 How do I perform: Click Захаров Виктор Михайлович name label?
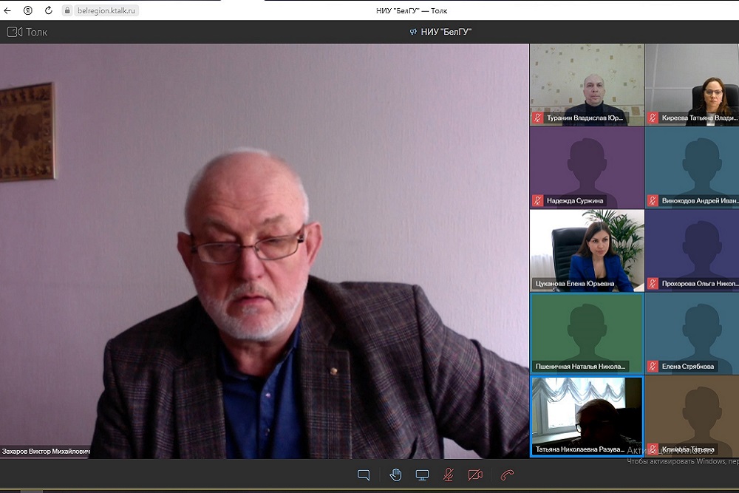click(47, 451)
